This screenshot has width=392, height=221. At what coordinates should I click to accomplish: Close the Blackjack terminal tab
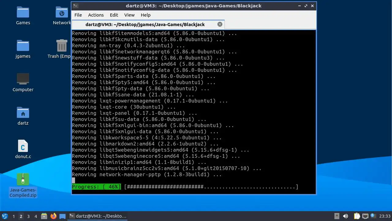click(220, 24)
